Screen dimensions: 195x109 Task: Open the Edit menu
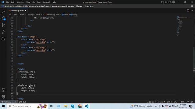pyautogui.click(x=13, y=2)
